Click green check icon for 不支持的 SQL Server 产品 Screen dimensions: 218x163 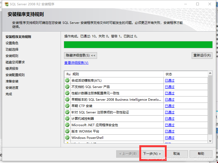(x=67, y=87)
